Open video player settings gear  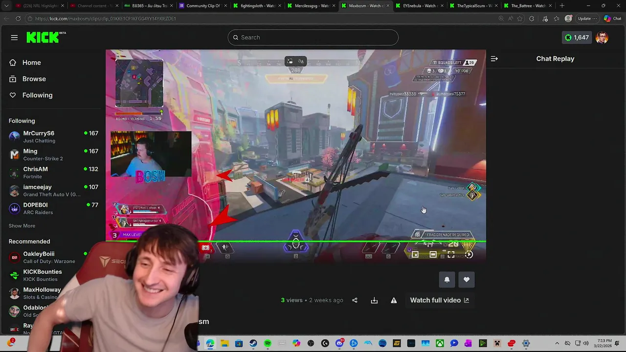click(x=469, y=254)
